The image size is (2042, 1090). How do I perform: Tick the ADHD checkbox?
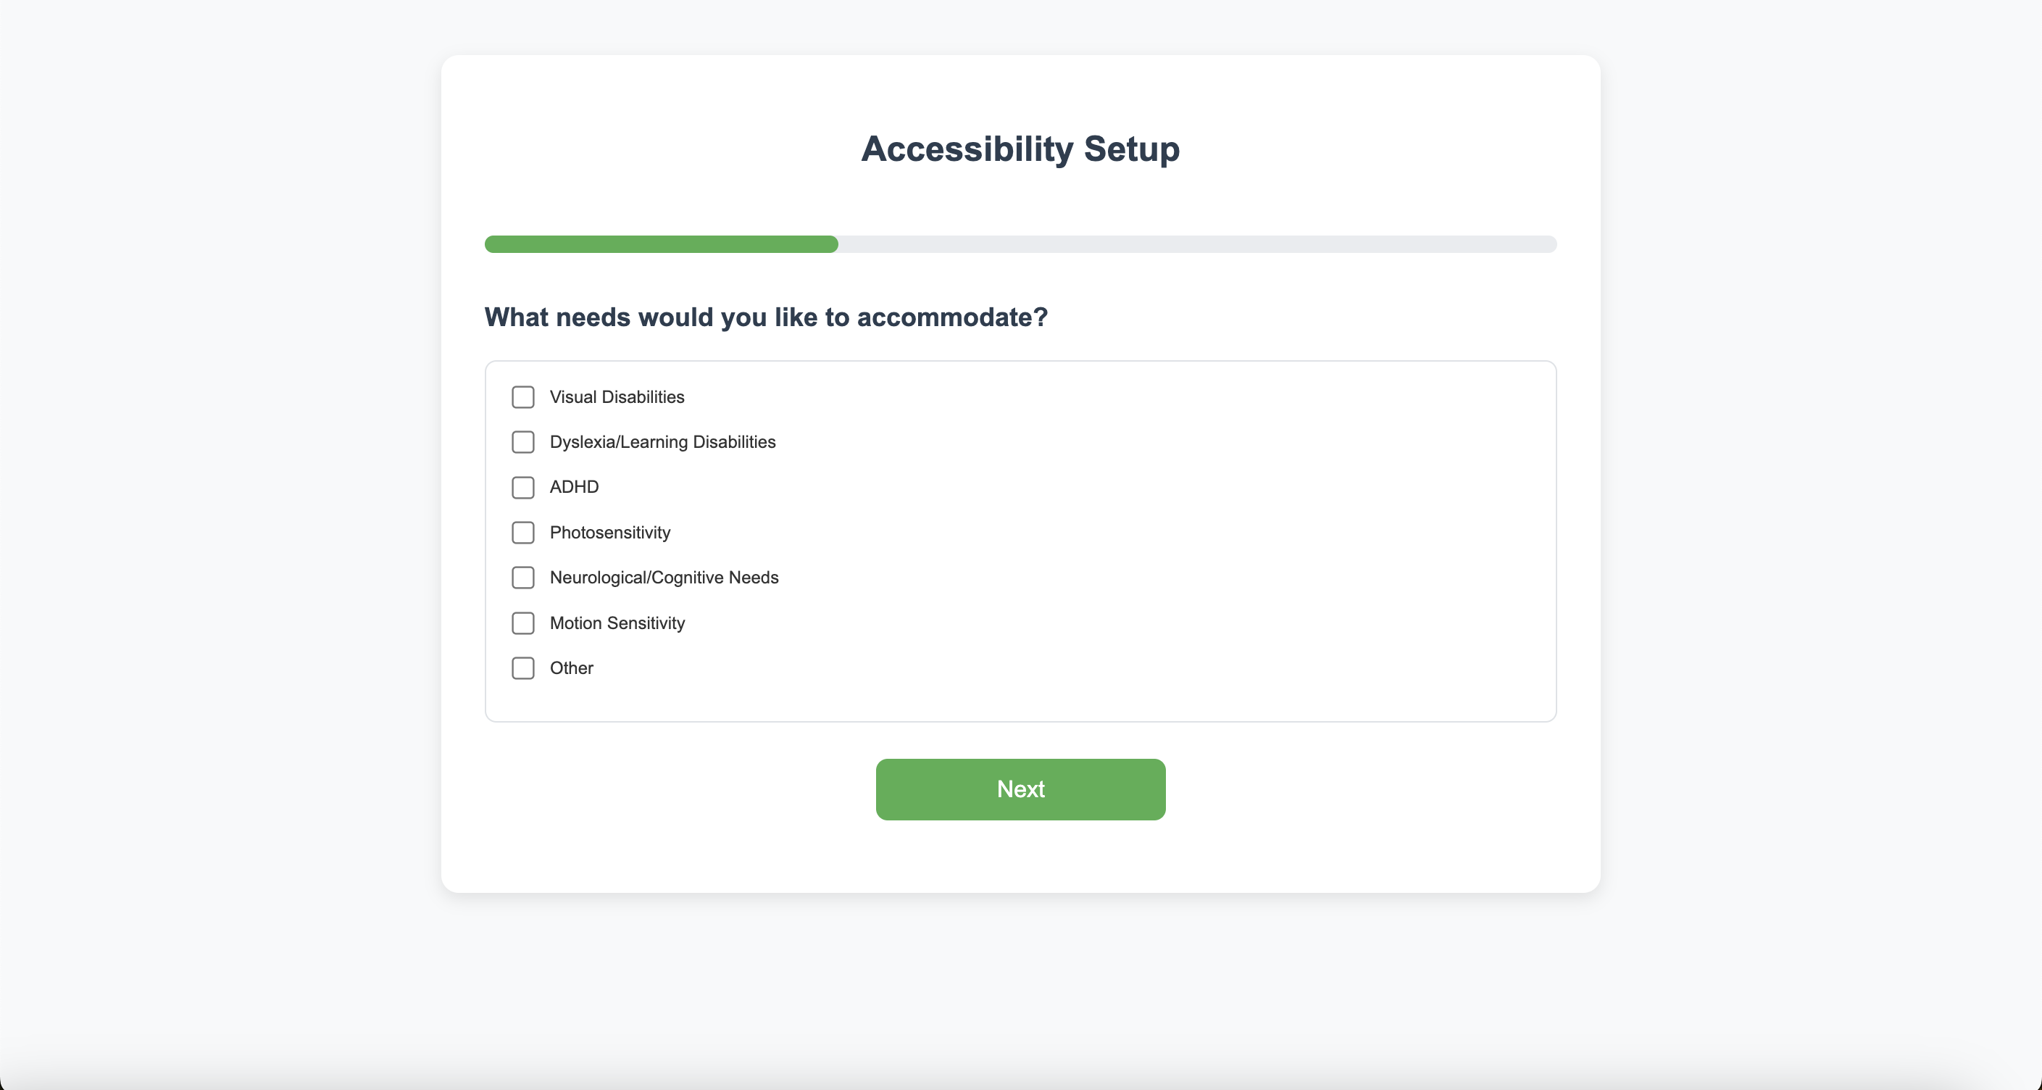522,487
